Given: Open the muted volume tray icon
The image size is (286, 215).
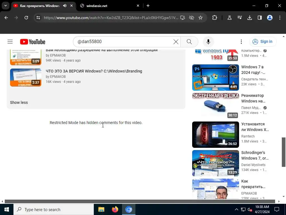Looking at the screenshot, I should [x=250, y=209].
